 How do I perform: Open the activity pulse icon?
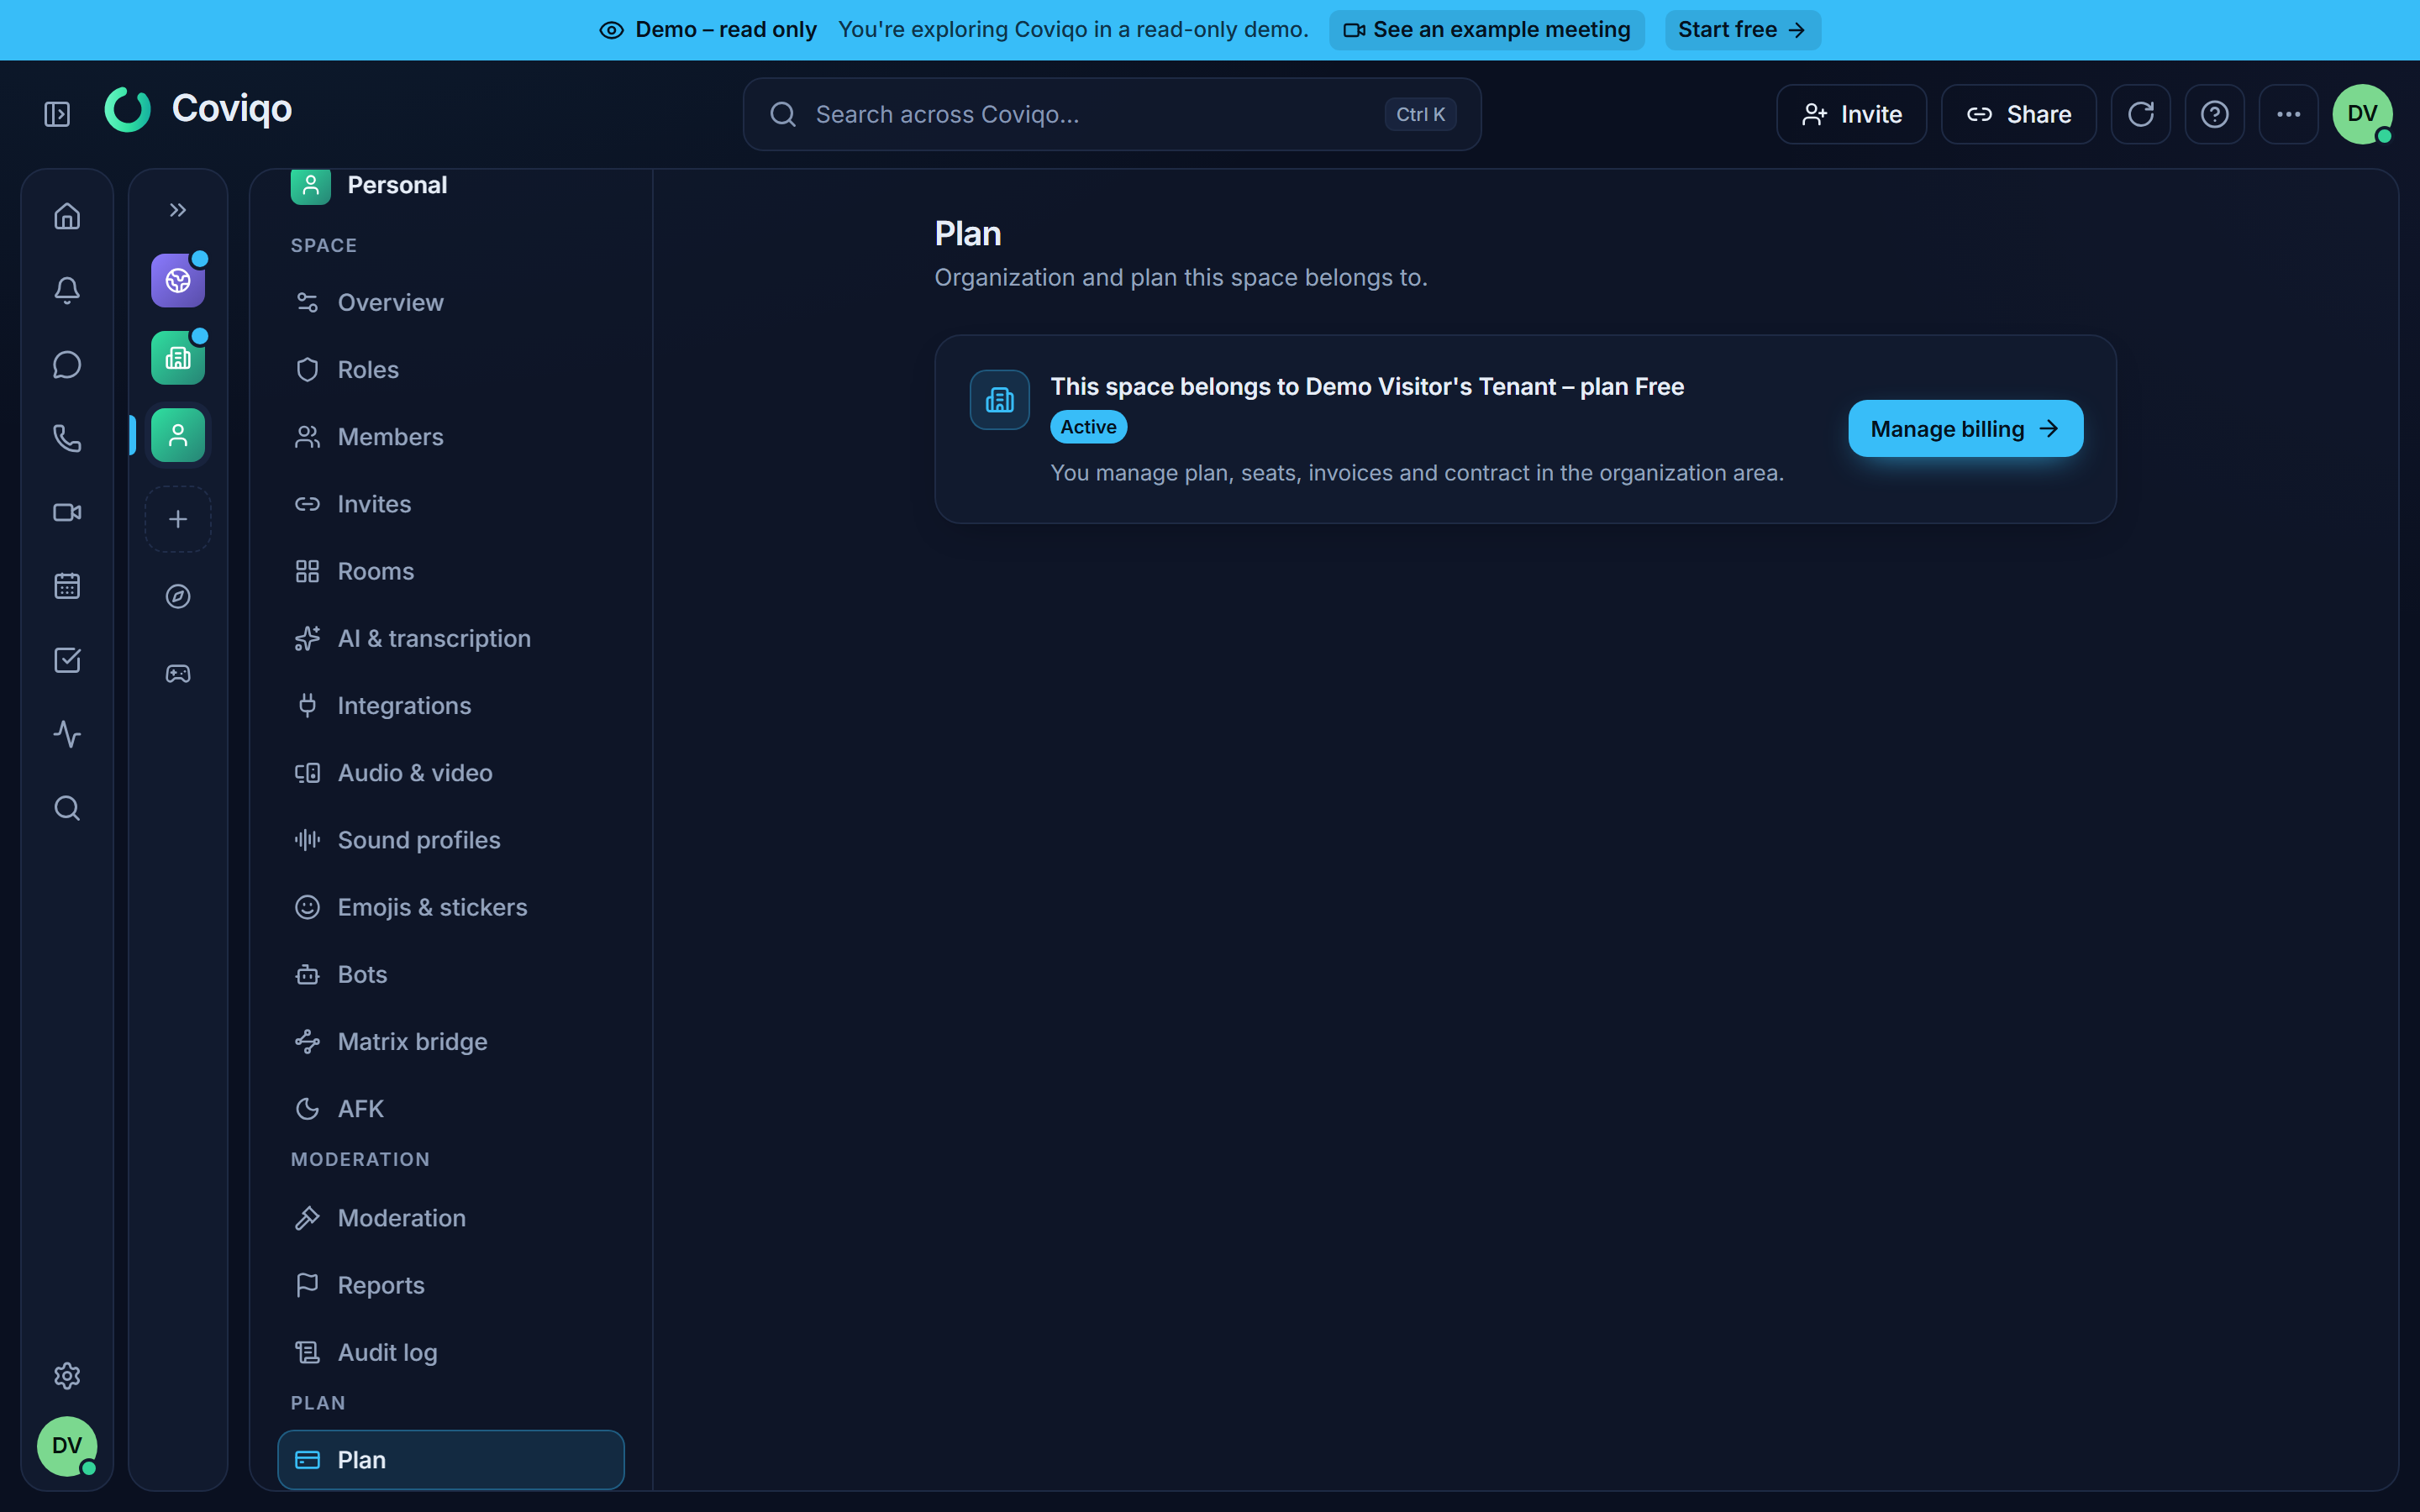pyautogui.click(x=67, y=734)
